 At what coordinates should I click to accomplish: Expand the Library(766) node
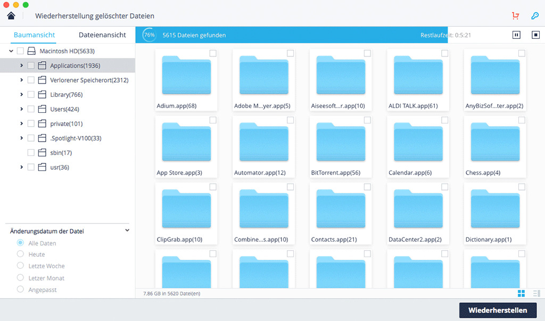coord(21,95)
